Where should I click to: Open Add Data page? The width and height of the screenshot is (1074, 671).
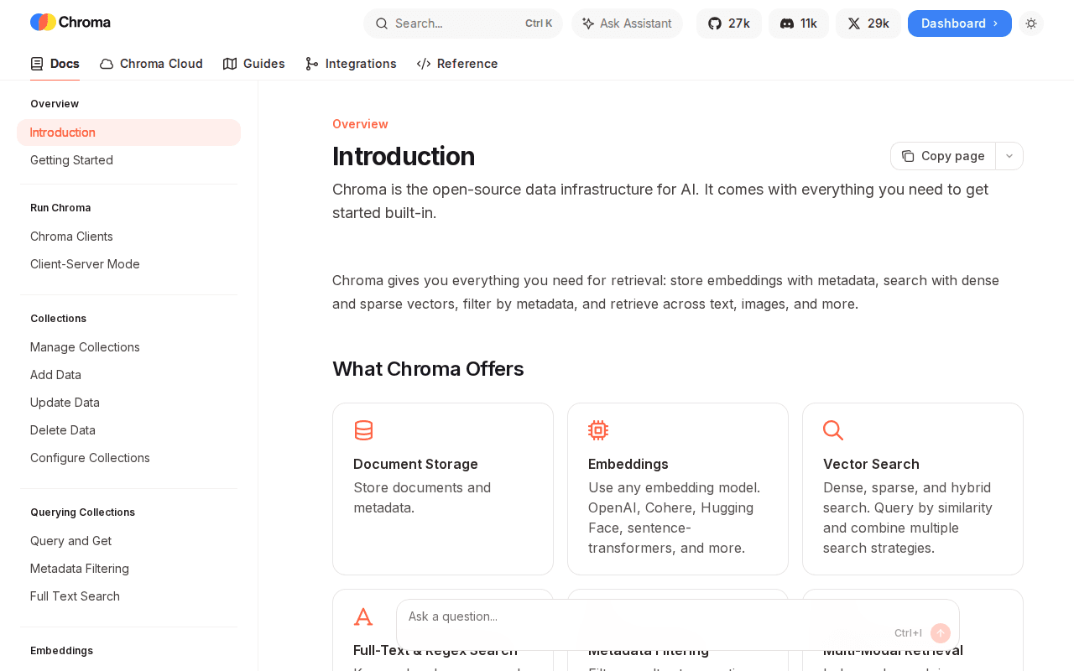point(55,375)
